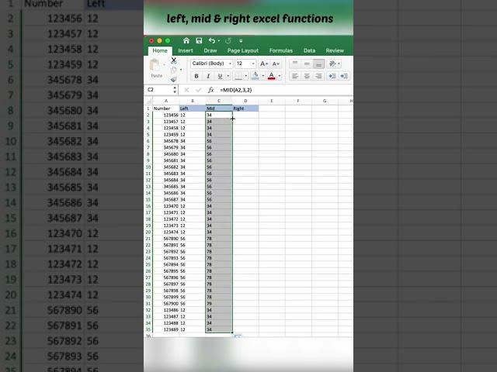This screenshot has height=372, width=497.
Task: Click the Number header cell
Action: 166,108
